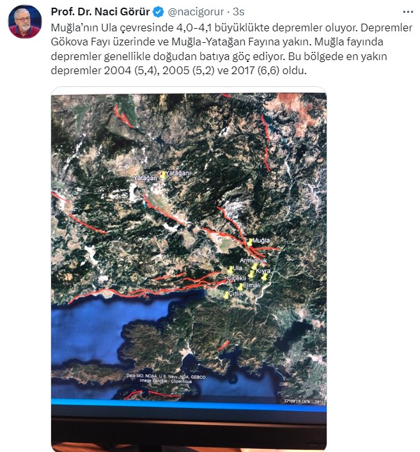The width and height of the screenshot is (420, 452).
Task: Click the Muğla yellow pin marker
Action: point(250,242)
